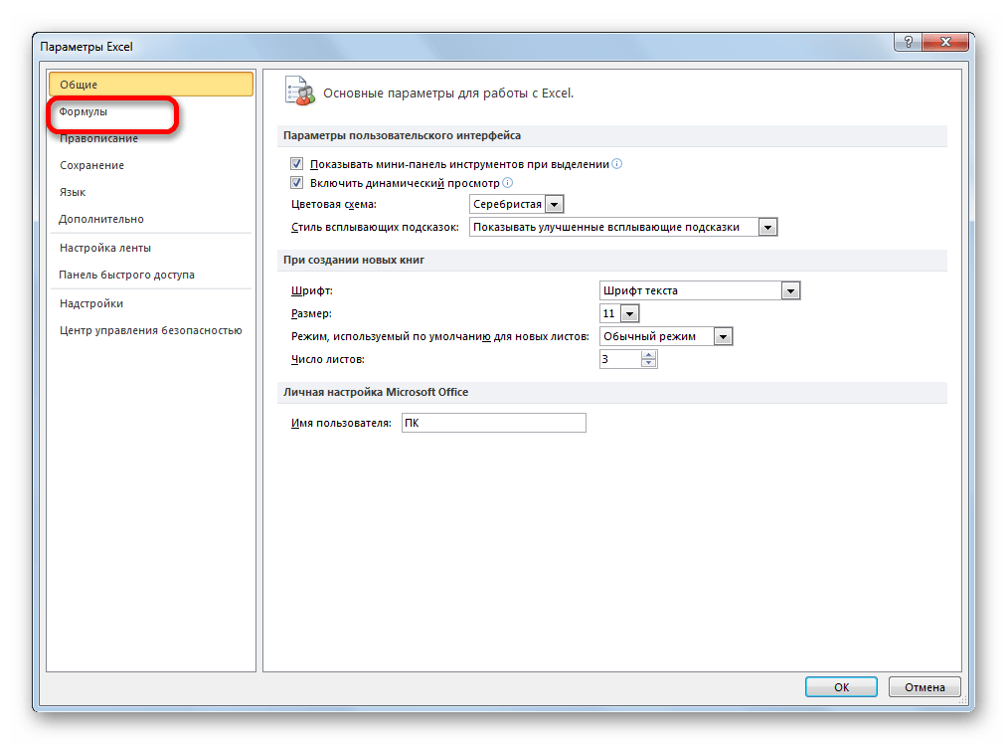Click the dialog resize grip corner
Image resolution: width=1008 pixels, height=745 pixels.
(x=963, y=700)
